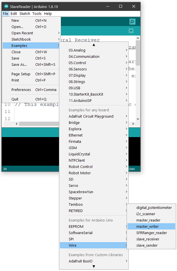
Task: Choose Open... from File menu
Action: pyautogui.click(x=31, y=27)
